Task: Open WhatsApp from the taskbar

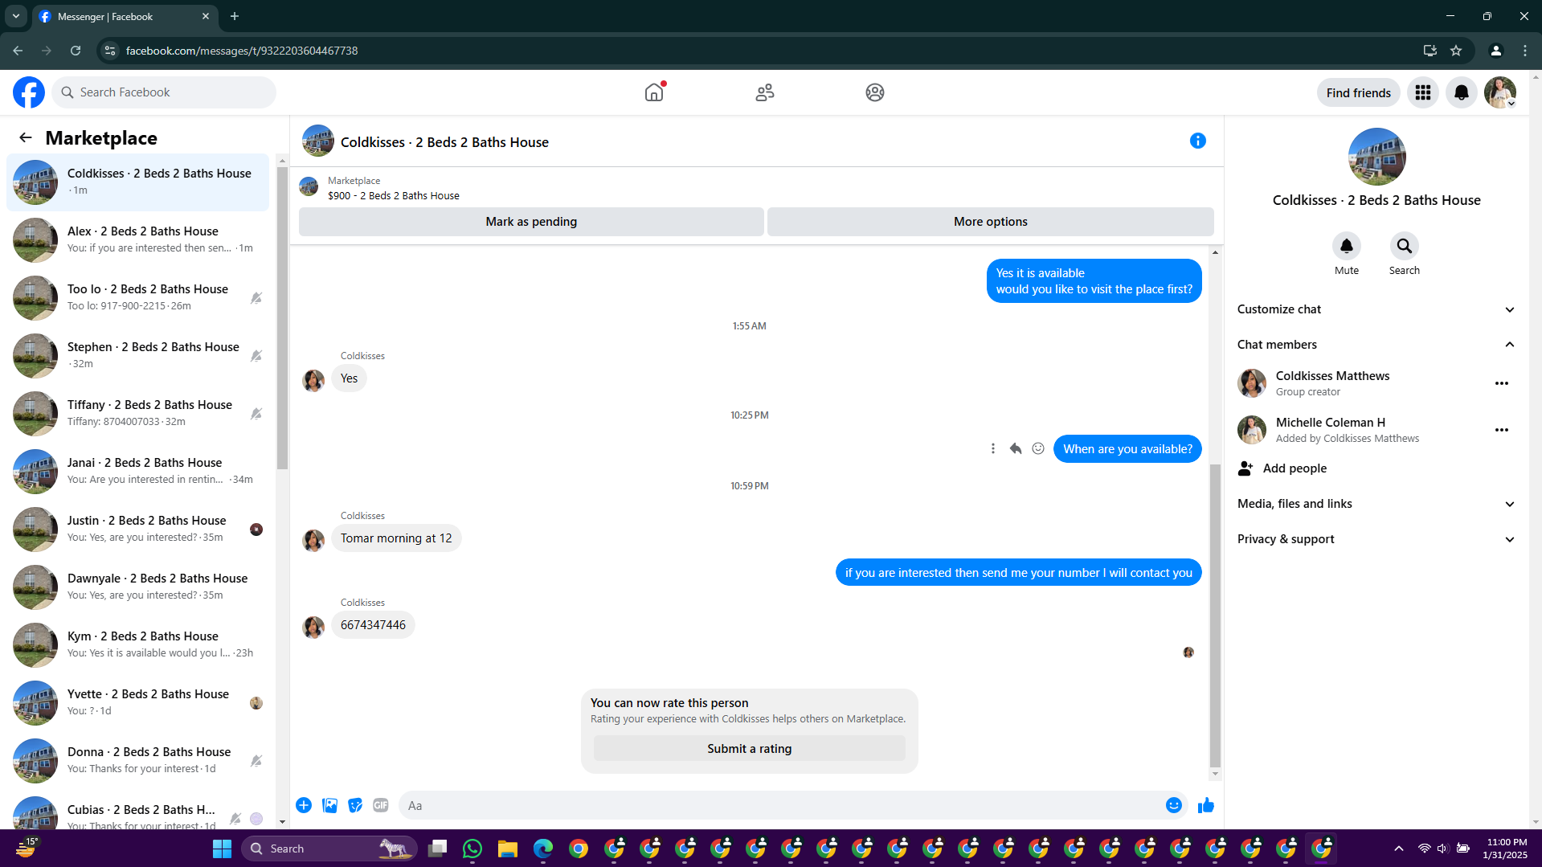Action: [472, 849]
